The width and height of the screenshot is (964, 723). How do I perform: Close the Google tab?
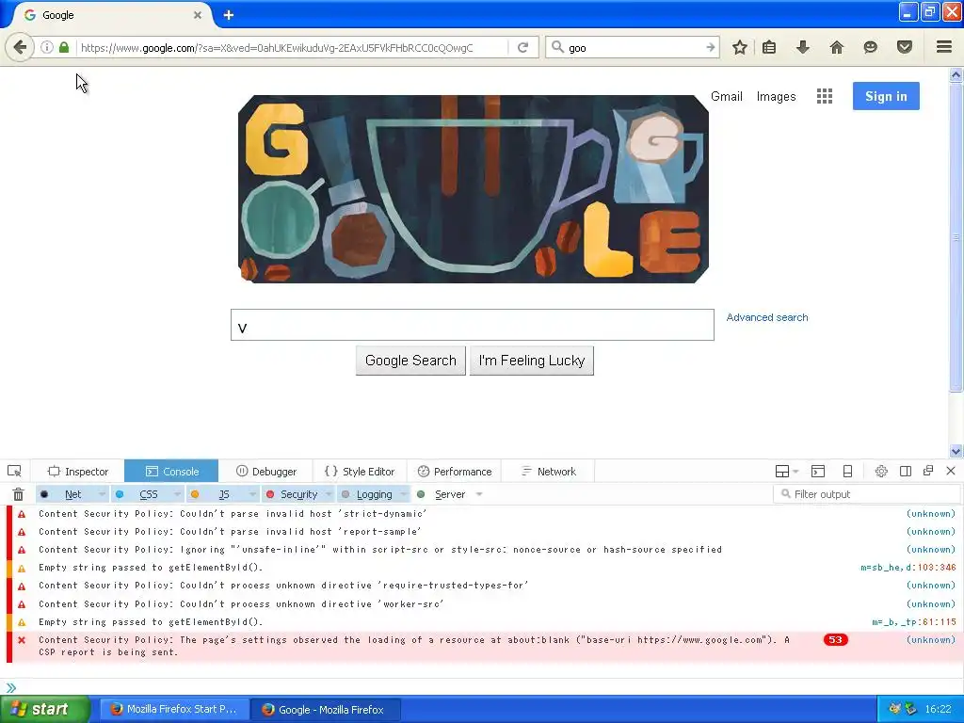(x=198, y=15)
